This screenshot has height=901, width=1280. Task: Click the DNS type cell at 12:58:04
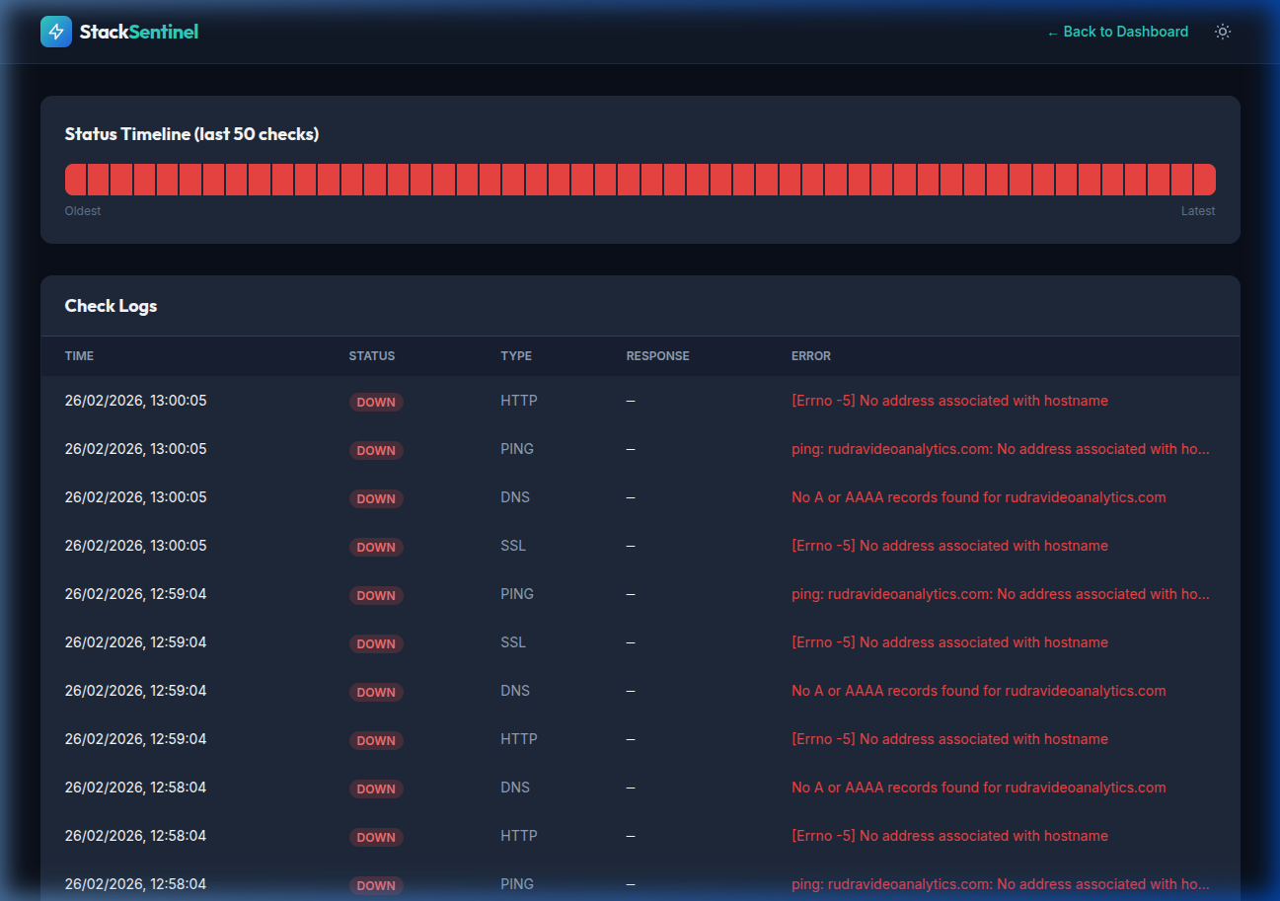(x=515, y=788)
